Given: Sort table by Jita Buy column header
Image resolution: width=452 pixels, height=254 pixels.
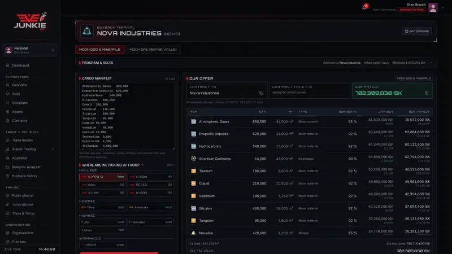Looking at the screenshot, I should coord(386,112).
